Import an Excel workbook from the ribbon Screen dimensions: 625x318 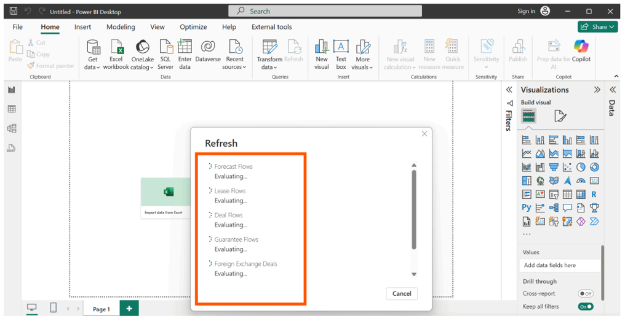click(116, 55)
